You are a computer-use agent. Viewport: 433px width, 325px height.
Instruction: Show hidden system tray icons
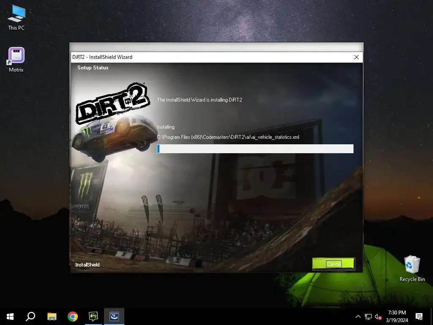[358, 317]
